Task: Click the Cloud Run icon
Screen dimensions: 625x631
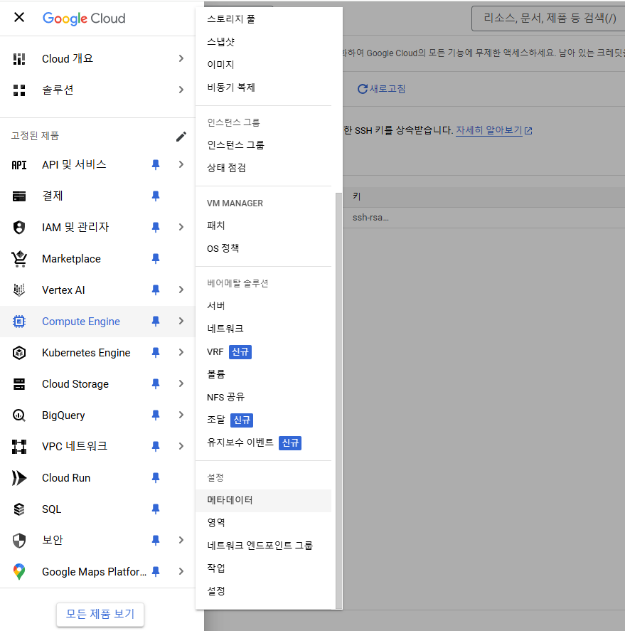Action: (x=19, y=477)
